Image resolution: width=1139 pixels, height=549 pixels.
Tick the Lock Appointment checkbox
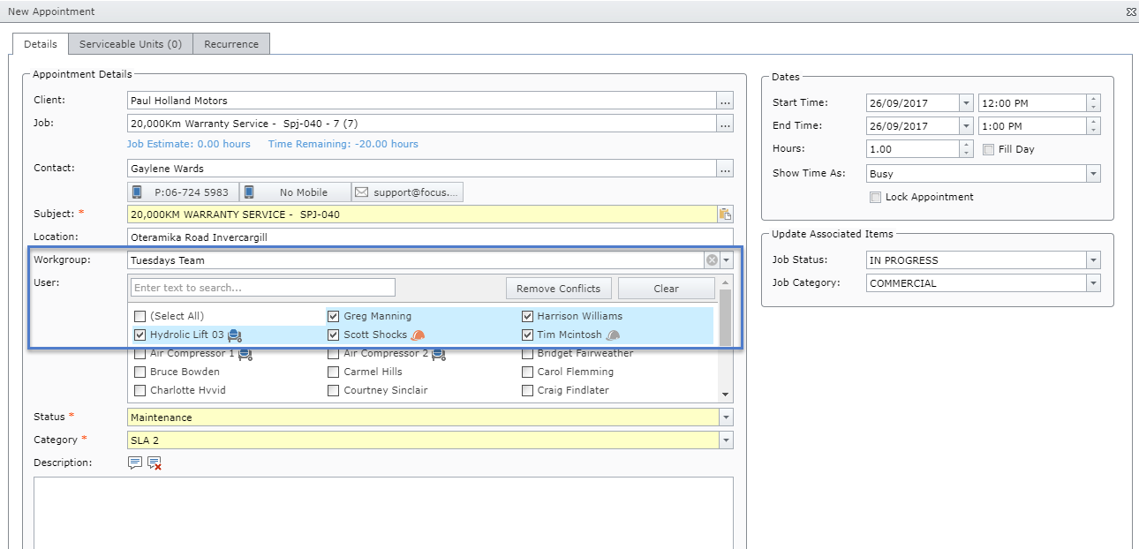click(x=875, y=198)
